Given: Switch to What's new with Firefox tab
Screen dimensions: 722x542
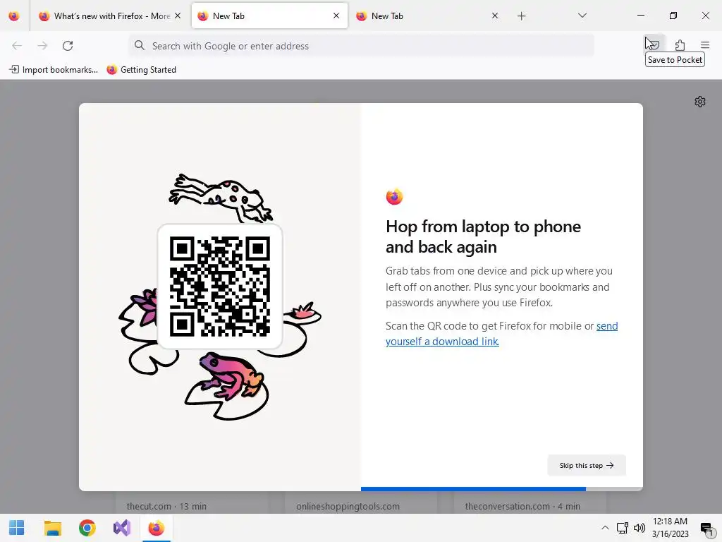Looking at the screenshot, I should click(x=109, y=16).
